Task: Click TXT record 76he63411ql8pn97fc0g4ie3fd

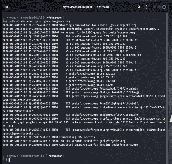Action: 71,103
